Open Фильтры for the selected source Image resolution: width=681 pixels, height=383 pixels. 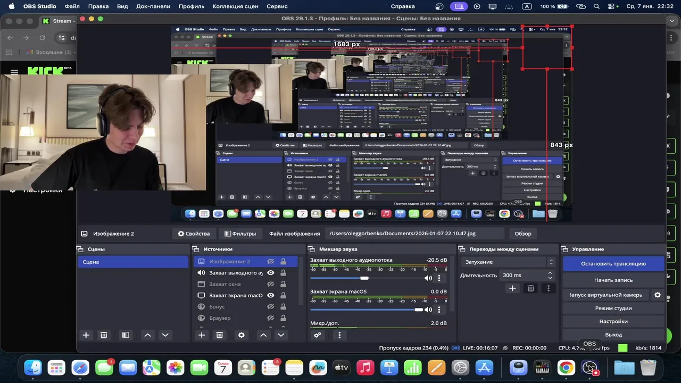[240, 234]
